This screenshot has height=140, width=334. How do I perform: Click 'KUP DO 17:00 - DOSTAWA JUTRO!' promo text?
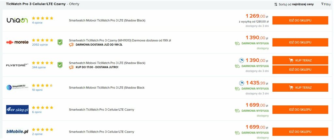pos(97,67)
